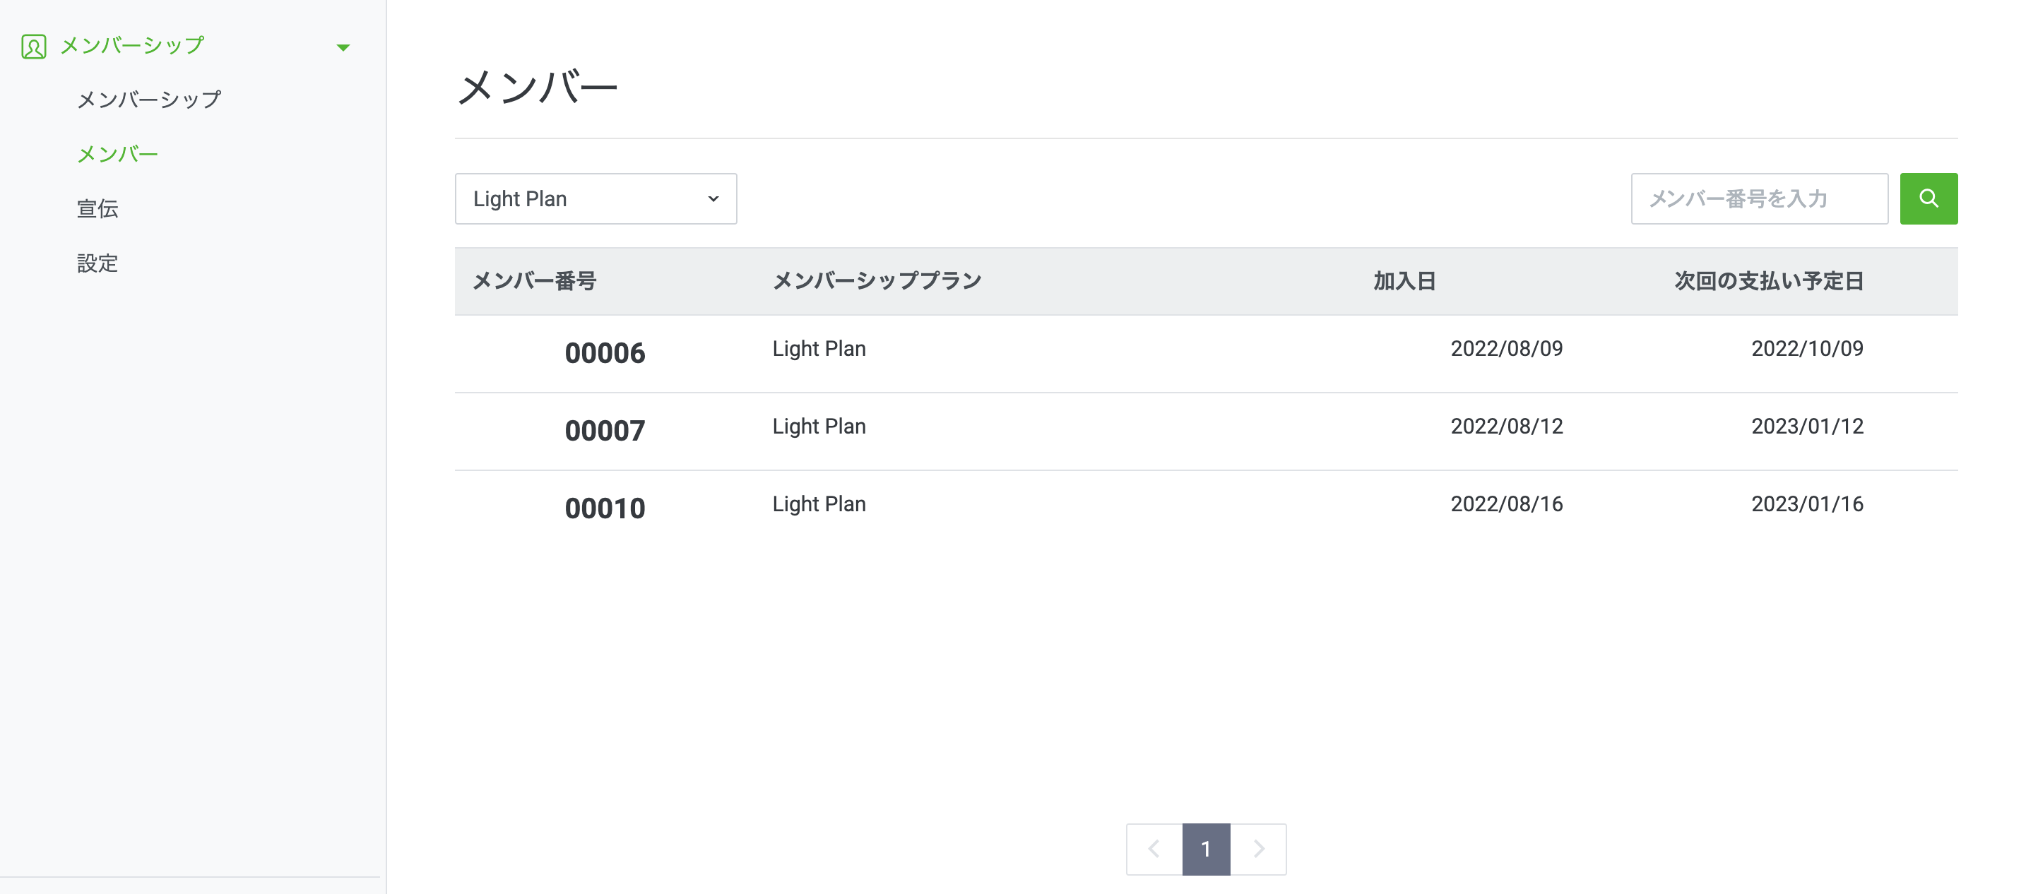Click the メンバー番号を入力 search field

[1758, 199]
